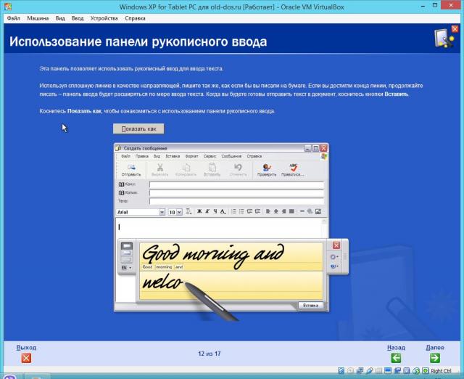Viewport: 464px width, 379px height.
Task: Click the Выход exit button
Action: tap(26, 358)
